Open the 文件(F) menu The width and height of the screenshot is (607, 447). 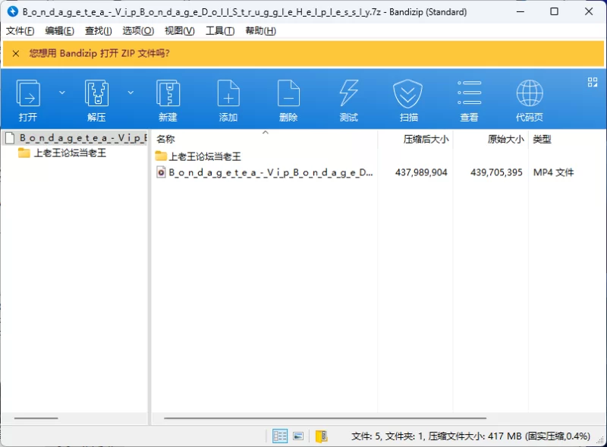point(20,31)
